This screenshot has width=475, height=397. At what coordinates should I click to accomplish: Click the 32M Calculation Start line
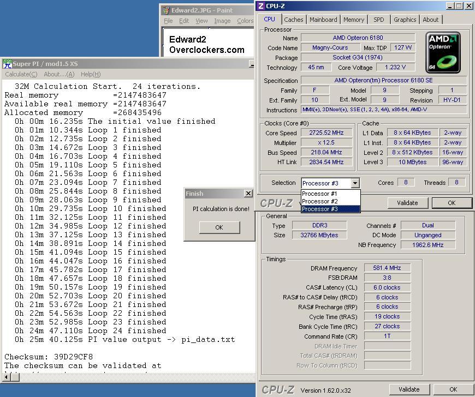(x=108, y=87)
